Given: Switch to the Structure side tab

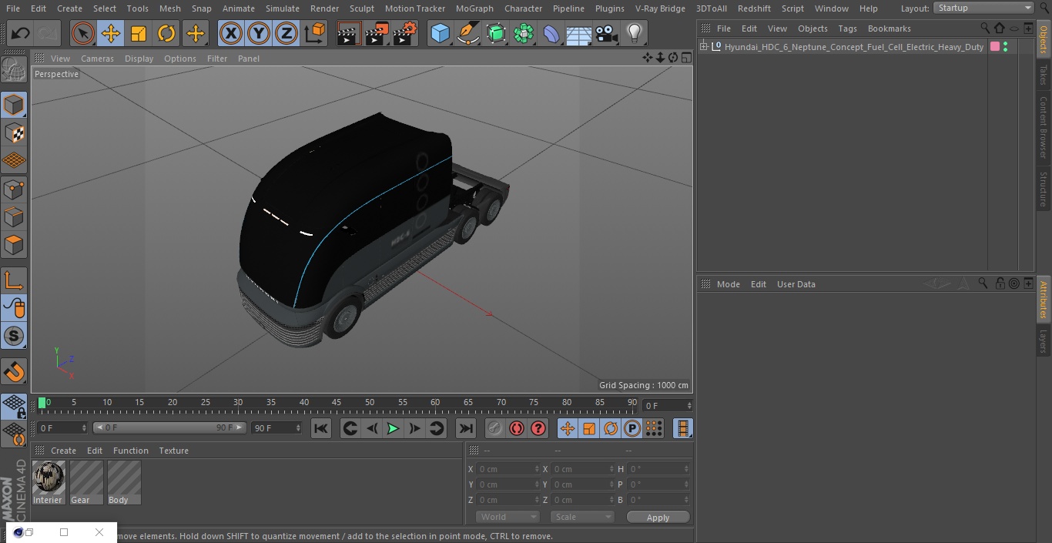Looking at the screenshot, I should (x=1044, y=189).
